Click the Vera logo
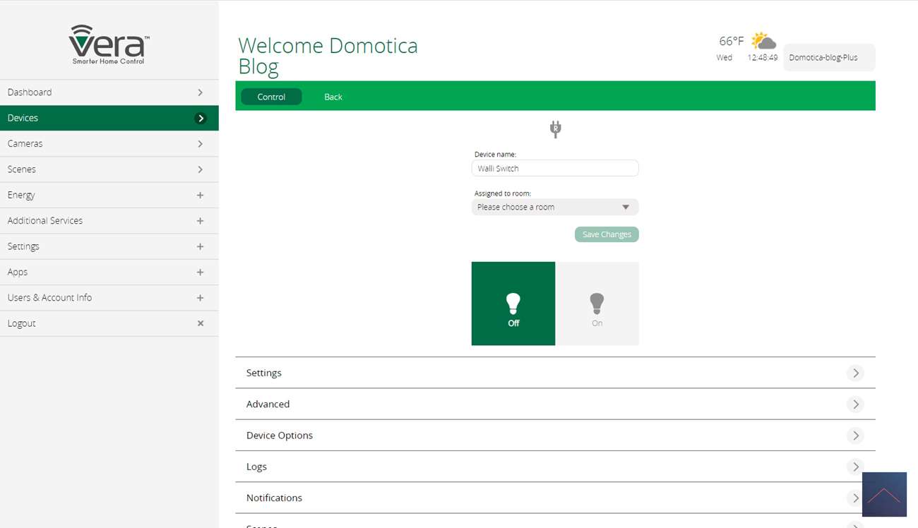The image size is (918, 528). click(x=109, y=44)
